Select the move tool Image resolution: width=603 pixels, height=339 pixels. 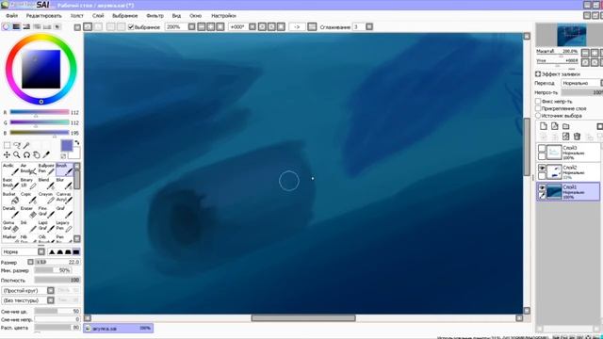pos(7,154)
